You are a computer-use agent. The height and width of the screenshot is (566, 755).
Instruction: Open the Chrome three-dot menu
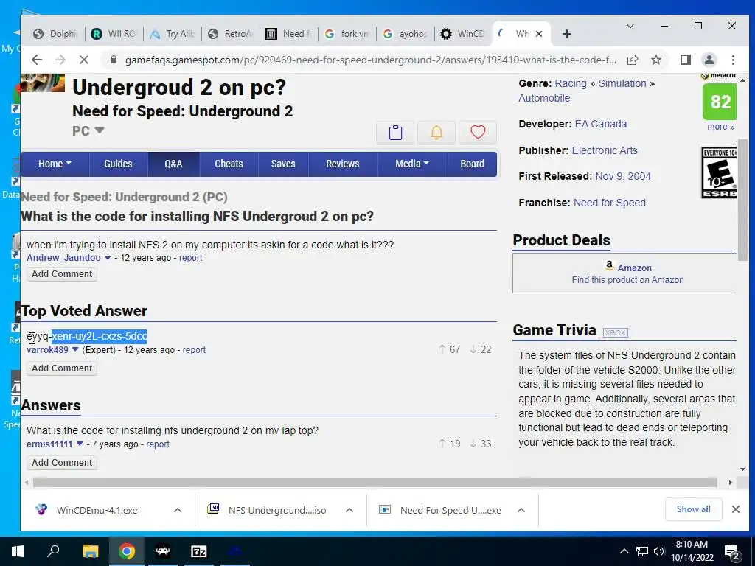click(x=733, y=60)
